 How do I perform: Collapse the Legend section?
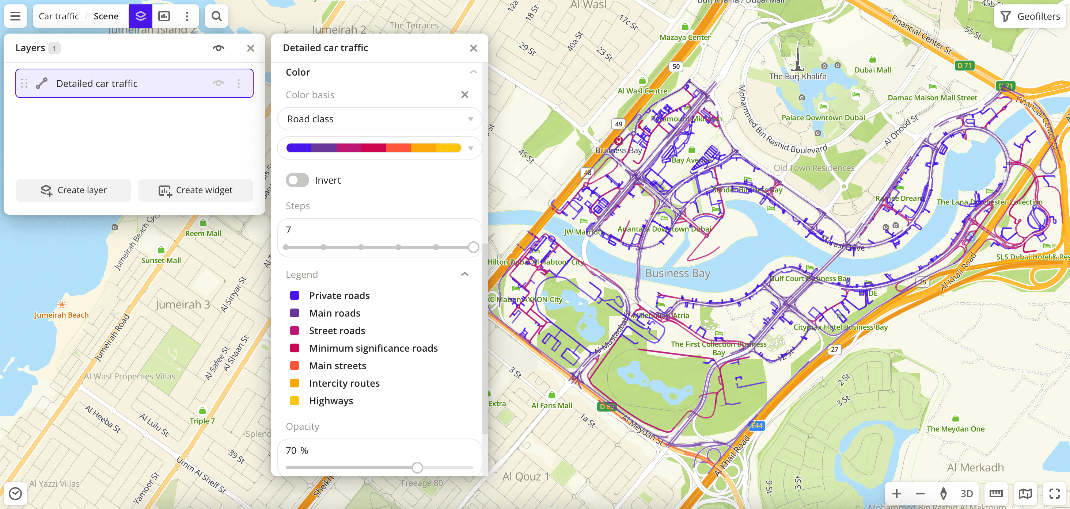pos(465,274)
